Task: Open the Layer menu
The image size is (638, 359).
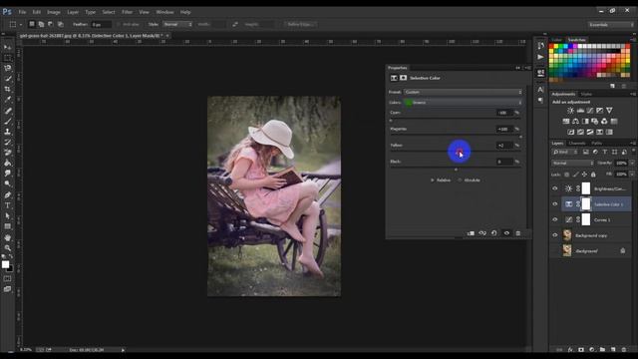Action: pyautogui.click(x=73, y=12)
